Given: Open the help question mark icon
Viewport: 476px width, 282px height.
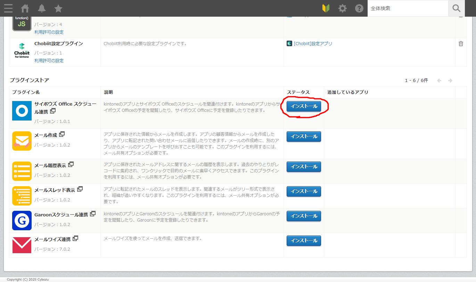Looking at the screenshot, I should pos(359,8).
